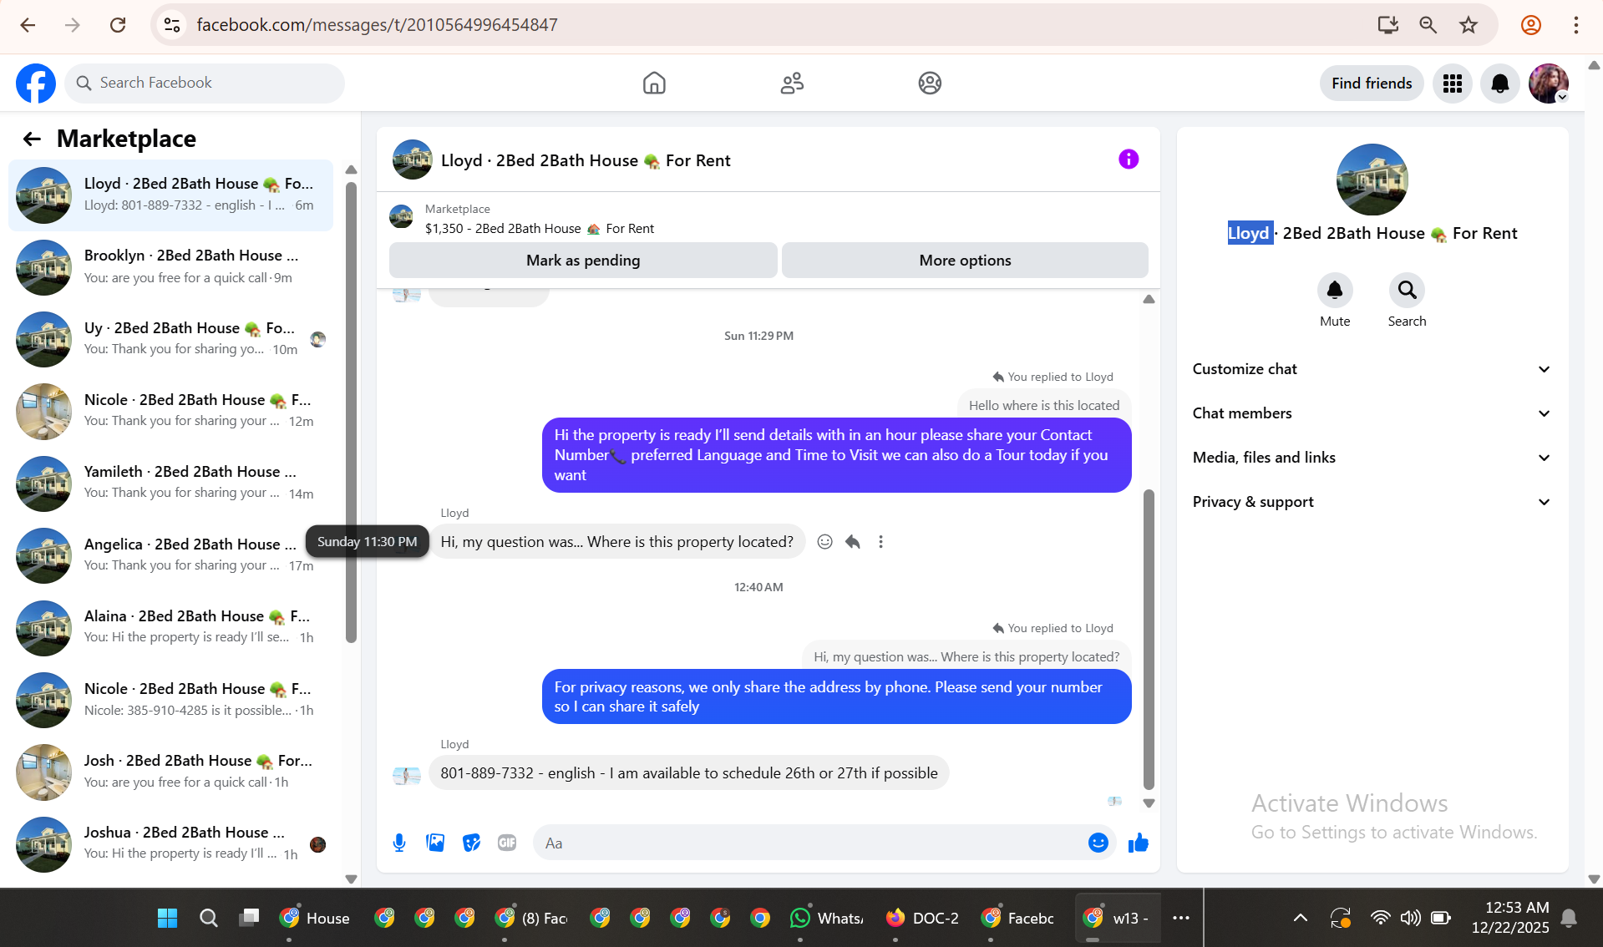Search in conversation magnifier icon

1407,290
